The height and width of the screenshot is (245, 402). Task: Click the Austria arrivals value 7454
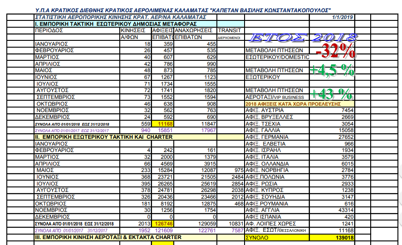pos(348,110)
